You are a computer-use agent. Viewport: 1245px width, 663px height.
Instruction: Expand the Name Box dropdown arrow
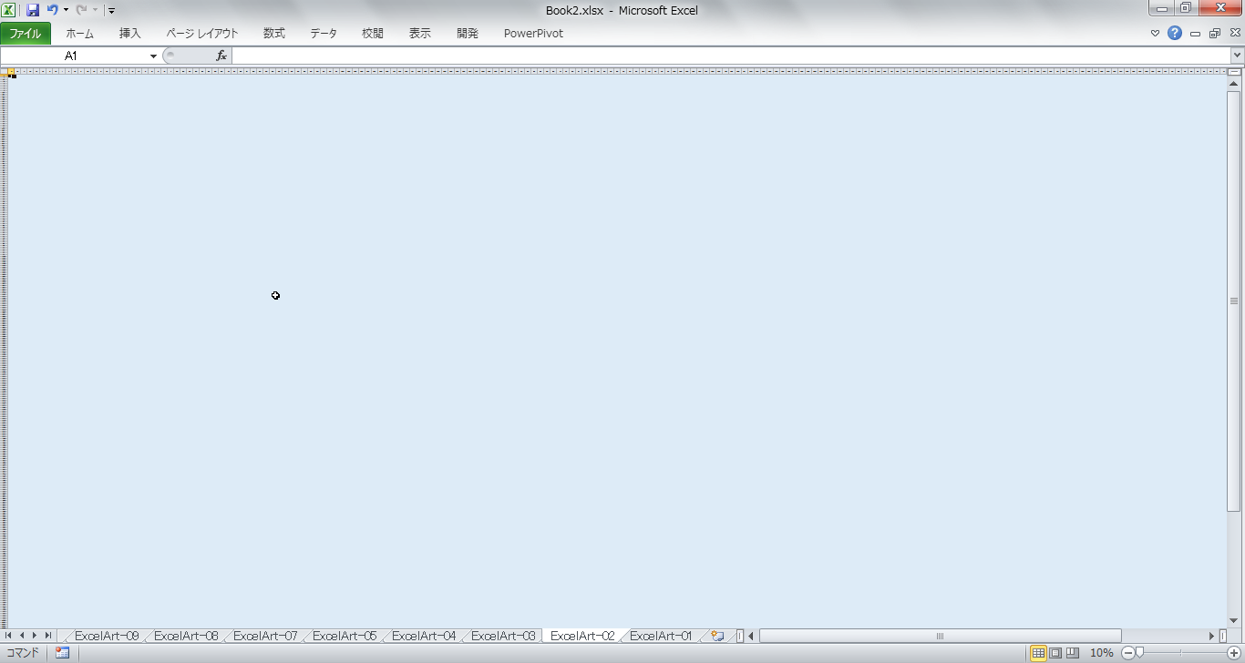[153, 56]
